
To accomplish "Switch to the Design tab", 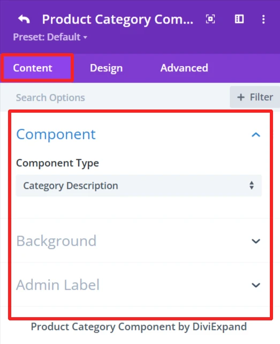I will click(x=106, y=68).
